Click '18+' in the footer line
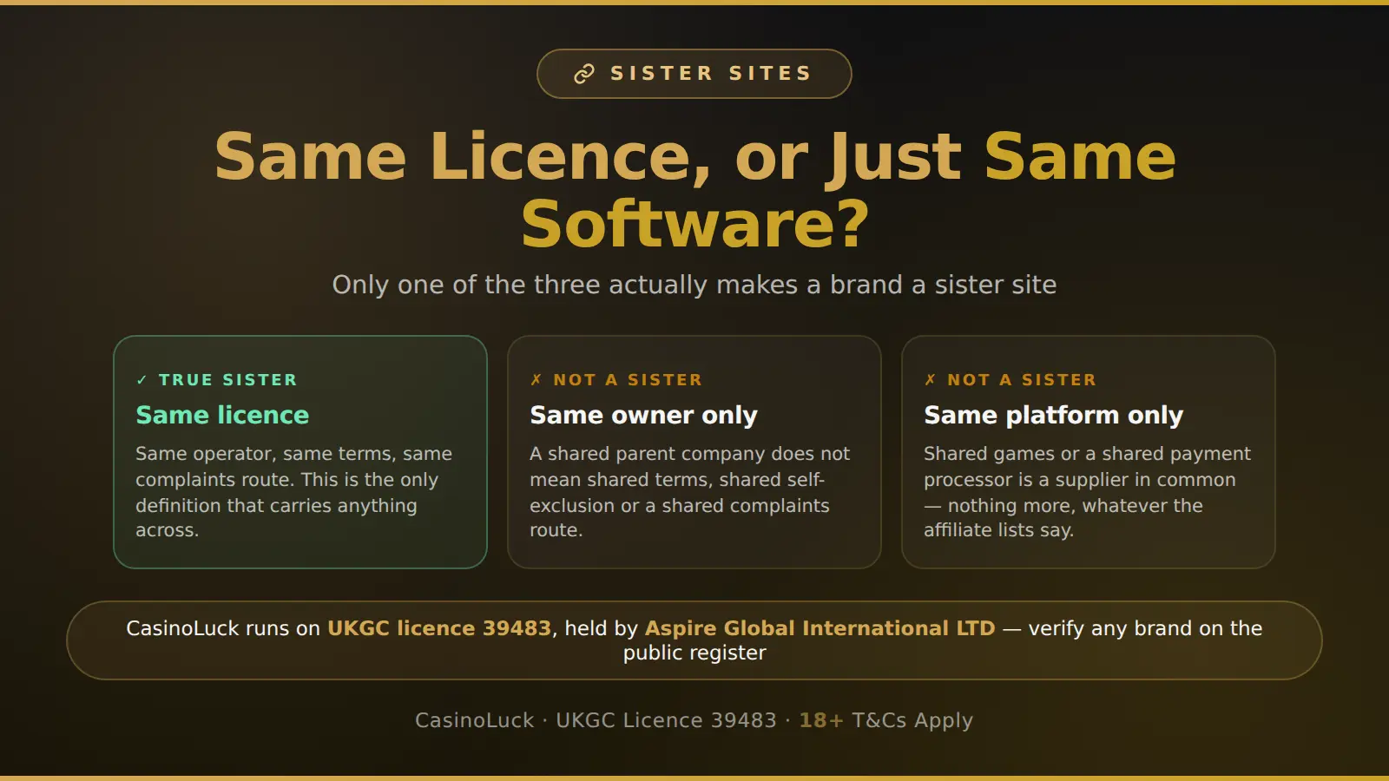This screenshot has height=781, width=1389. pyautogui.click(x=821, y=720)
